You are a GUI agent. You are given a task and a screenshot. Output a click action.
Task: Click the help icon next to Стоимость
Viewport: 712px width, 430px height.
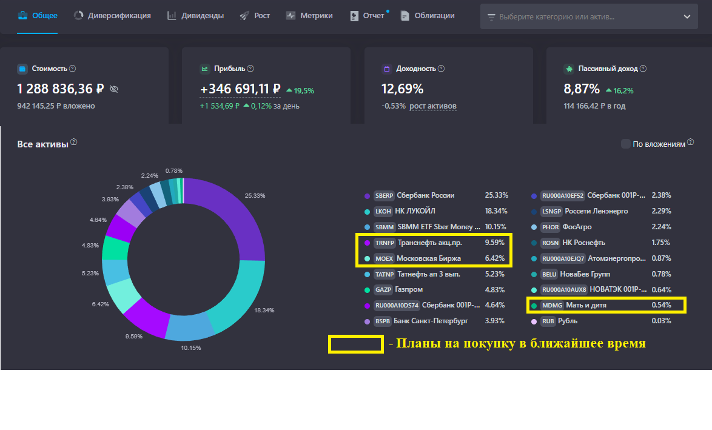[x=72, y=69]
